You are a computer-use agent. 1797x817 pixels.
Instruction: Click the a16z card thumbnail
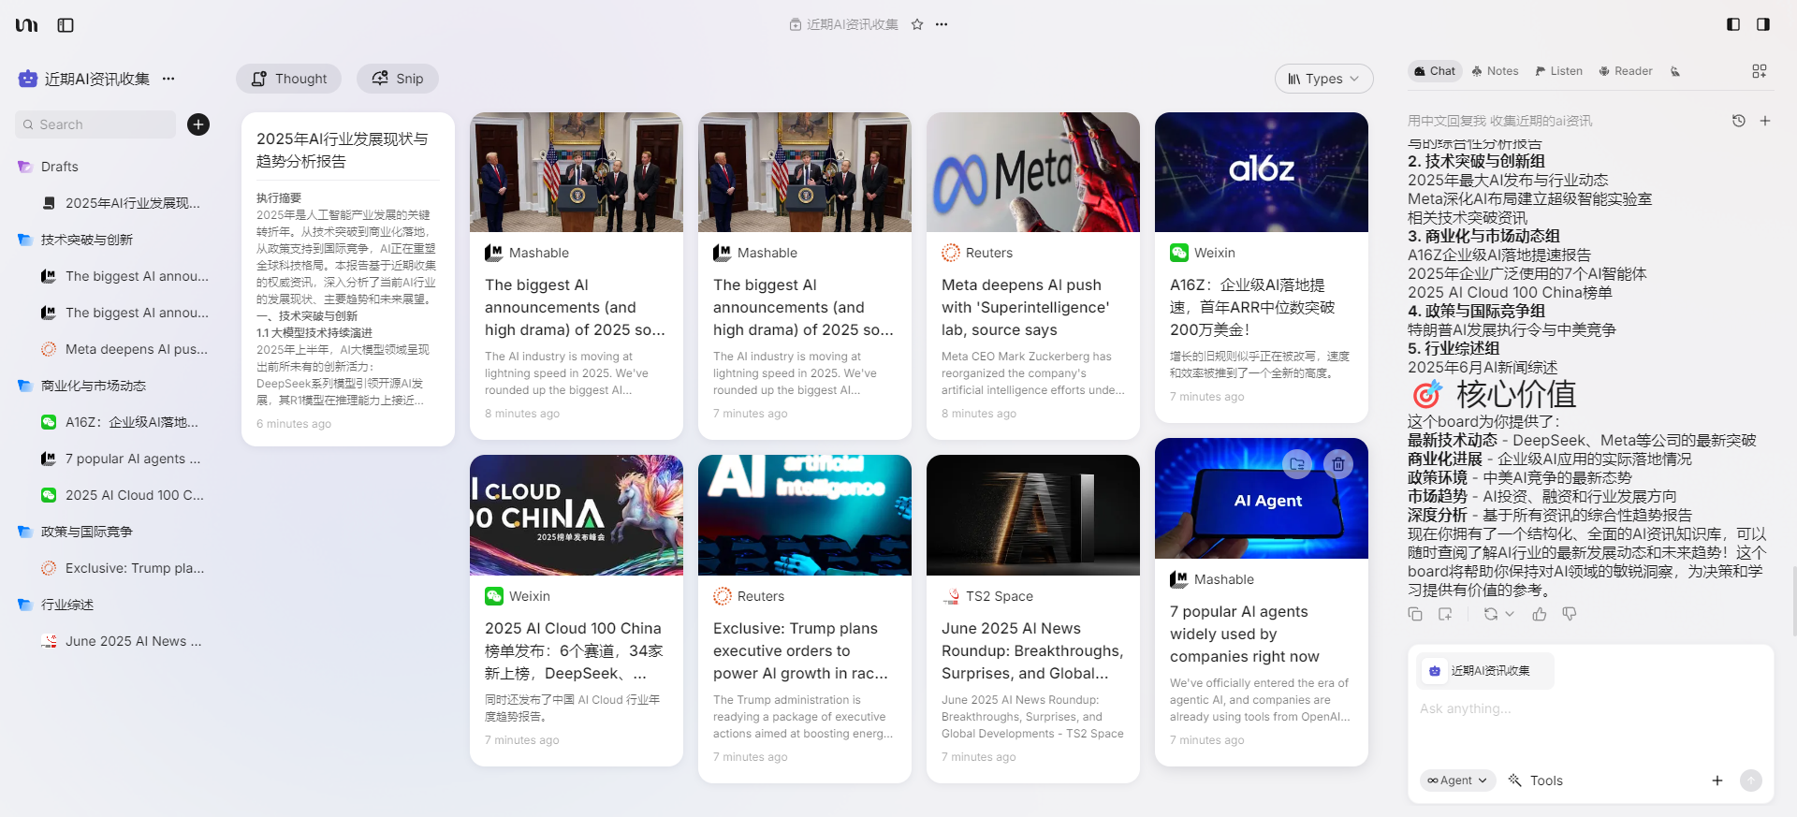pyautogui.click(x=1262, y=172)
